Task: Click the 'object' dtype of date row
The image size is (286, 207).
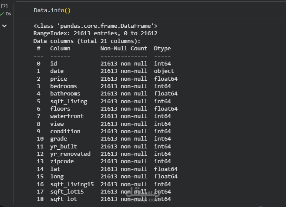Action: pos(164,71)
